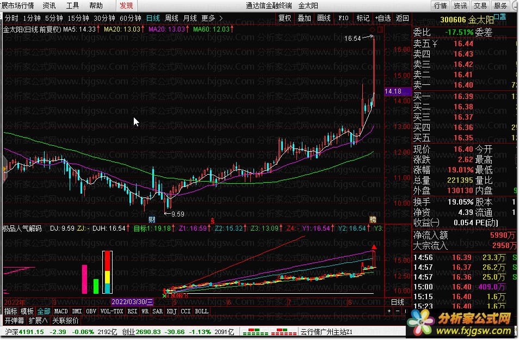Open F10 company information
The image size is (520, 340).
coord(344,18)
